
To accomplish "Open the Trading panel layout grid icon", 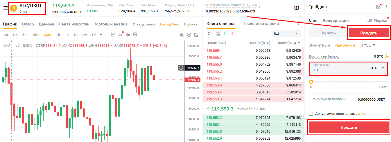I will tap(378, 7).
